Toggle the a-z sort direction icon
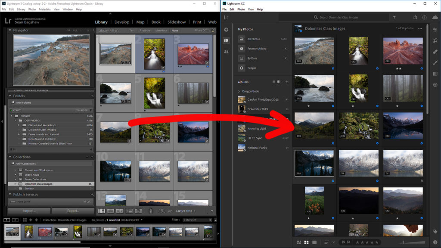441x248 pixels. coord(162,211)
